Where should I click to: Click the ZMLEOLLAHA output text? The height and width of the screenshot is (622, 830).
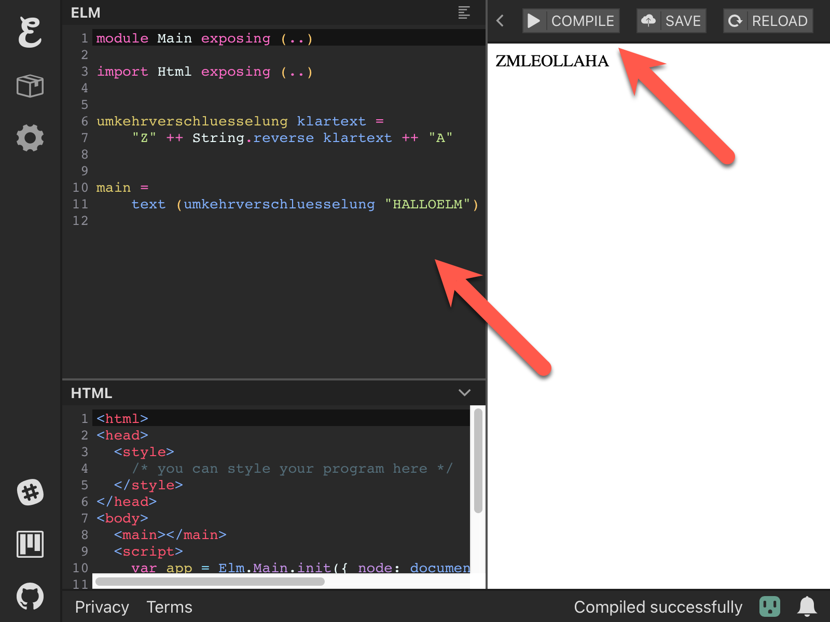(552, 61)
